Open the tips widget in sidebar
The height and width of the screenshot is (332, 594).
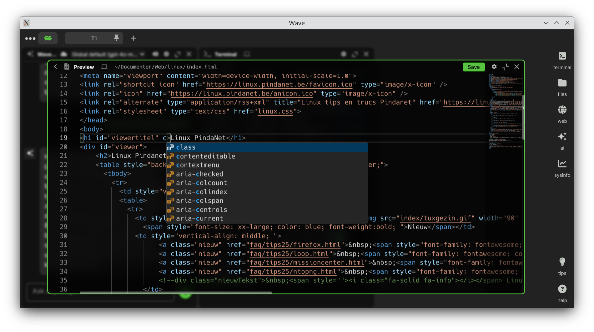[562, 267]
